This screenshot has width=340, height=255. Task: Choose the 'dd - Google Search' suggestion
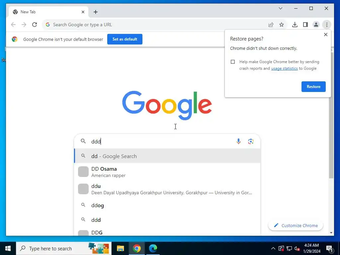coord(167,156)
